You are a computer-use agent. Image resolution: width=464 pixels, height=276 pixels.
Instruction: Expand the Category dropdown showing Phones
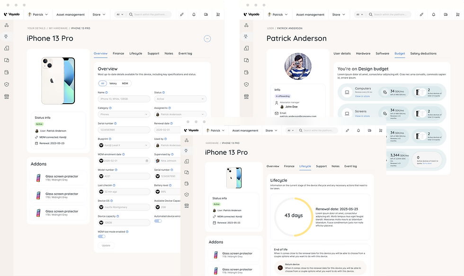coord(124,114)
